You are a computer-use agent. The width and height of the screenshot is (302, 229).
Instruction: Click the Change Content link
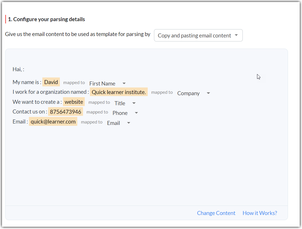tap(216, 213)
